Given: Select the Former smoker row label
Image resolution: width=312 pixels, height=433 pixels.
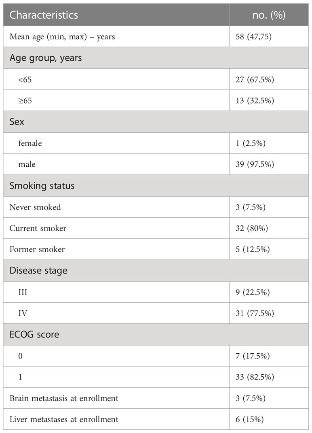Looking at the screenshot, I should pos(37,249).
